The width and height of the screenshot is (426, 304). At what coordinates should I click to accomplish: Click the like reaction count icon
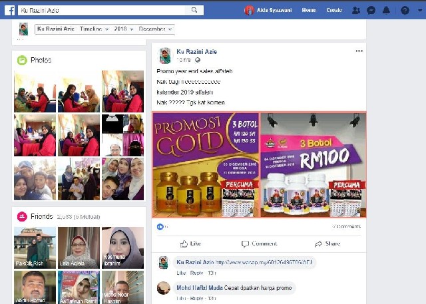[160, 227]
